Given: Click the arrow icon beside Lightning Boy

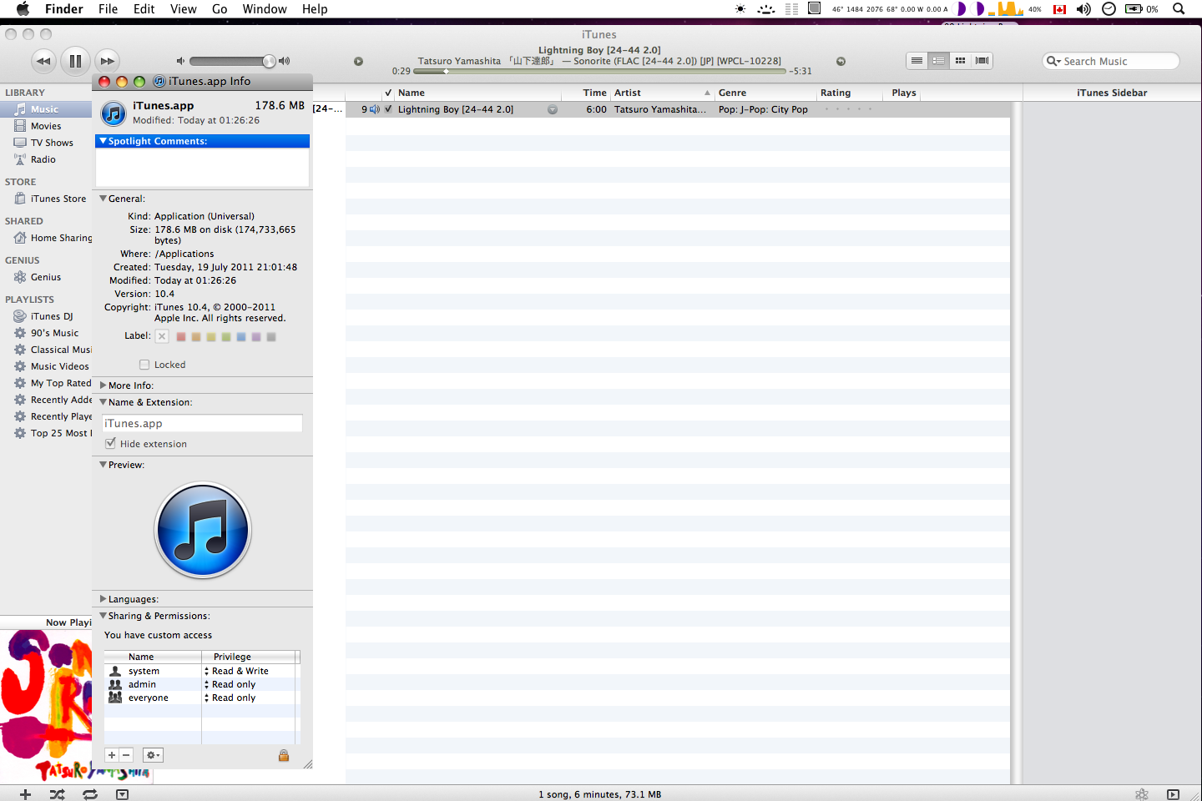Looking at the screenshot, I should pos(553,109).
